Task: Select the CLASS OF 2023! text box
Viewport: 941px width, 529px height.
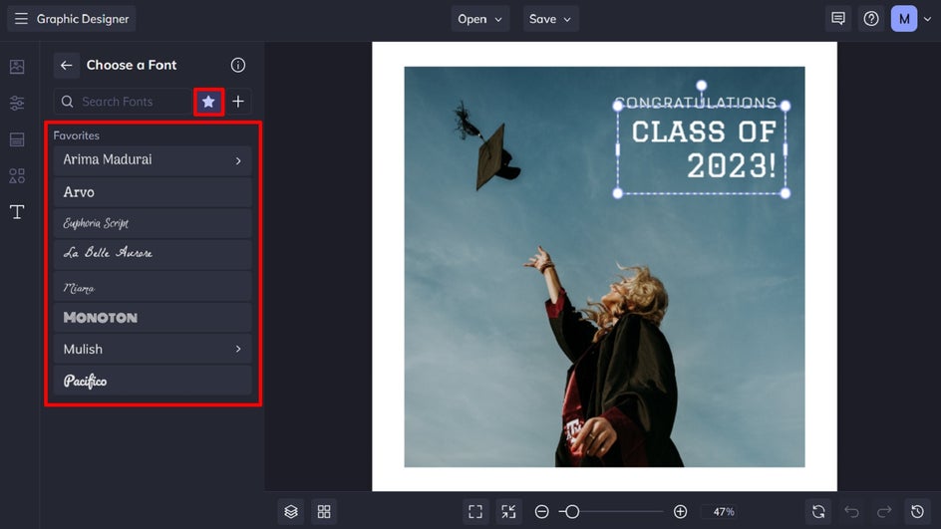Action: pyautogui.click(x=702, y=149)
